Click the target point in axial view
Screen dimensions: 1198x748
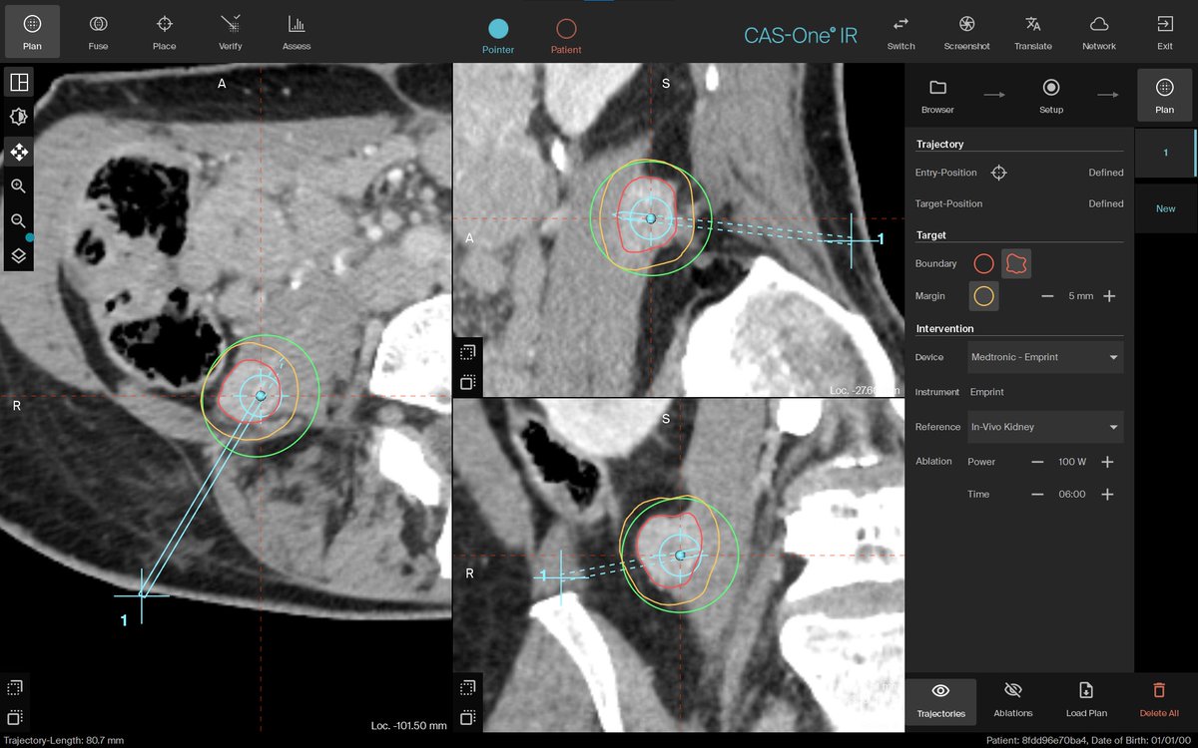pos(262,396)
